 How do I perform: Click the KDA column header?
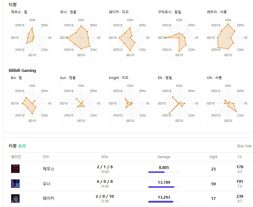click(x=105, y=157)
